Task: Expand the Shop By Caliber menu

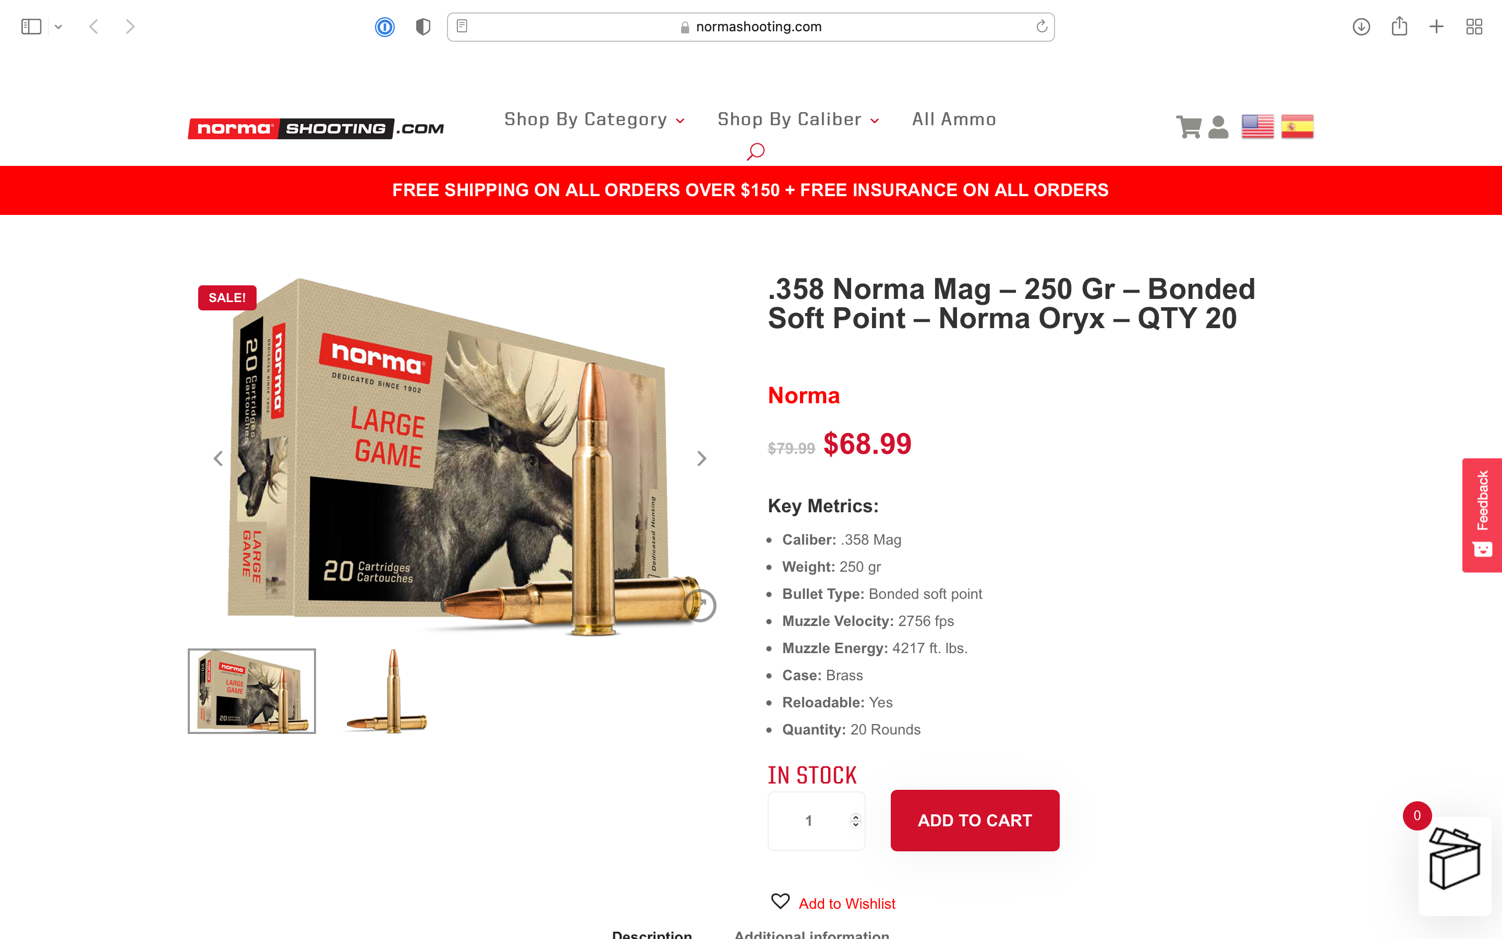Action: point(798,119)
